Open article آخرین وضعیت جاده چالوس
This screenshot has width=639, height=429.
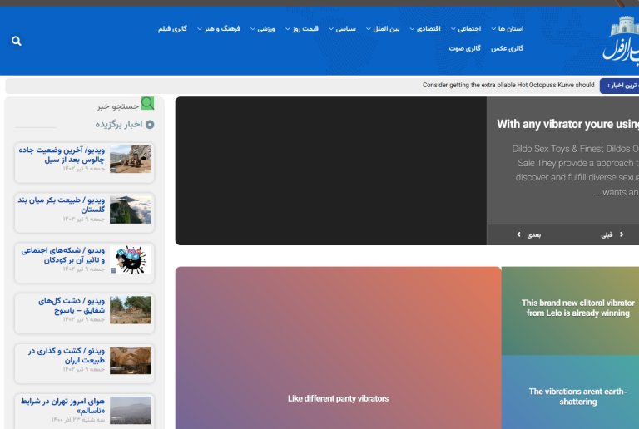coord(62,155)
